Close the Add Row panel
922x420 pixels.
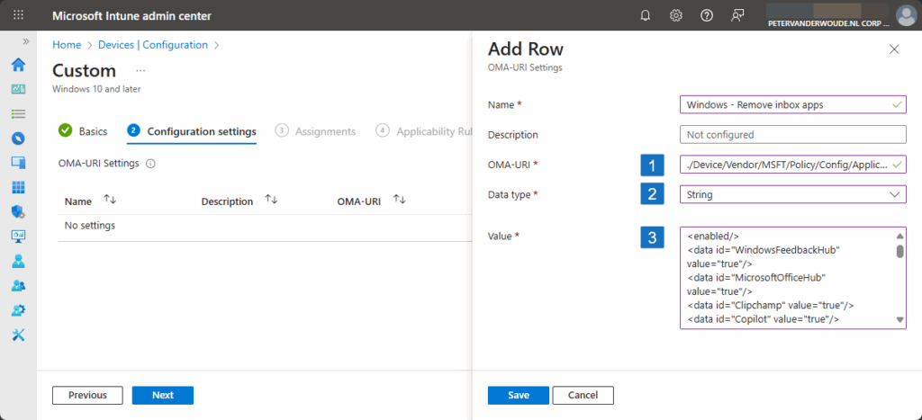tap(894, 49)
